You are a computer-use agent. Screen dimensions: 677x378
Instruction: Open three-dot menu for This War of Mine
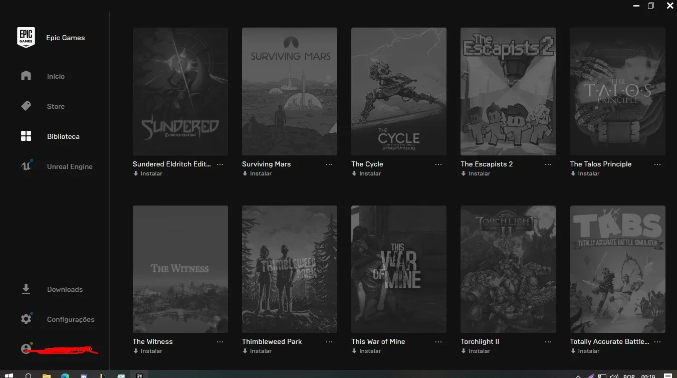[438, 342]
